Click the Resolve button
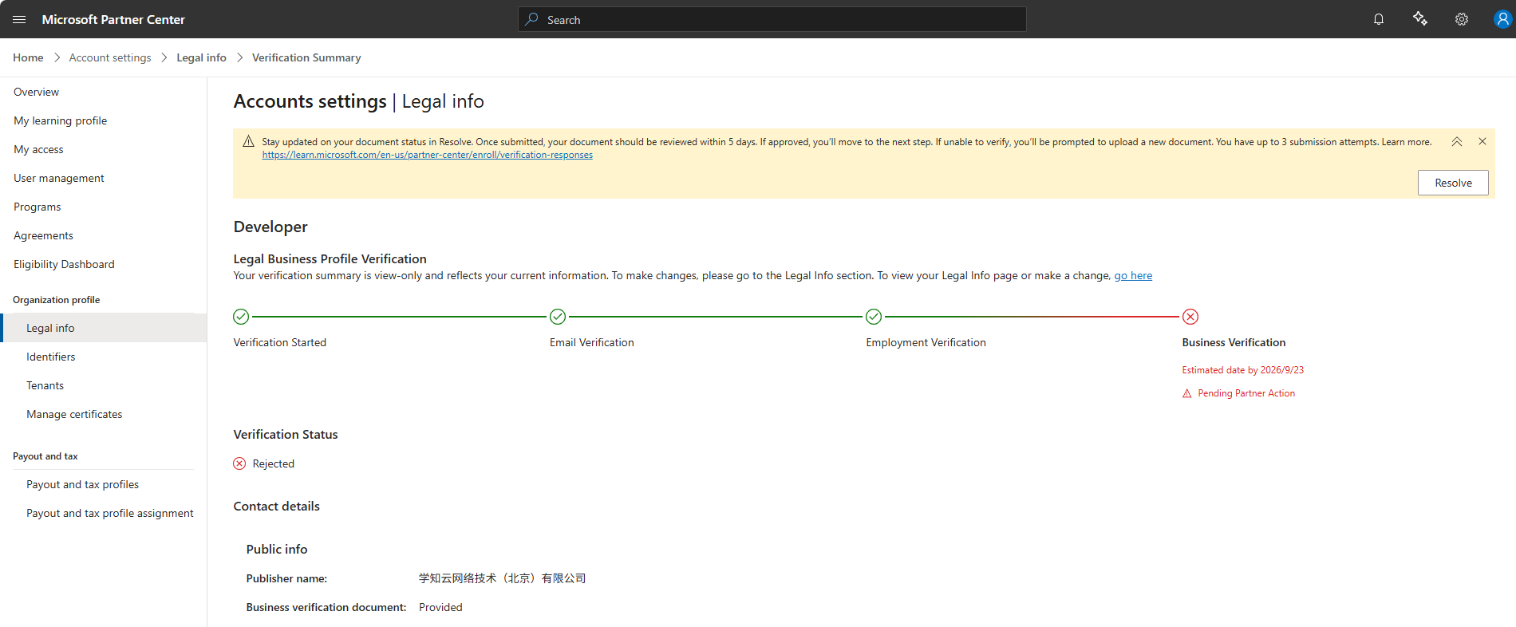The image size is (1516, 627). (x=1453, y=183)
